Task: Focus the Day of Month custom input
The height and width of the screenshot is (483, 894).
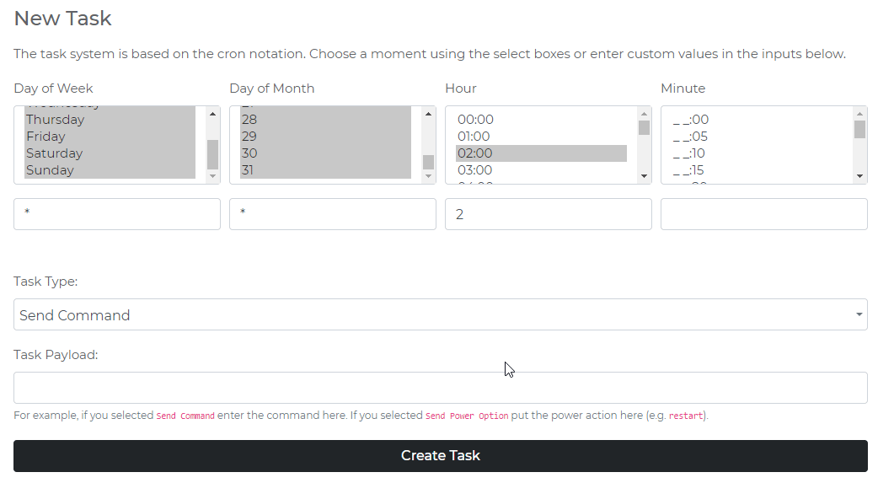Action: pos(332,214)
